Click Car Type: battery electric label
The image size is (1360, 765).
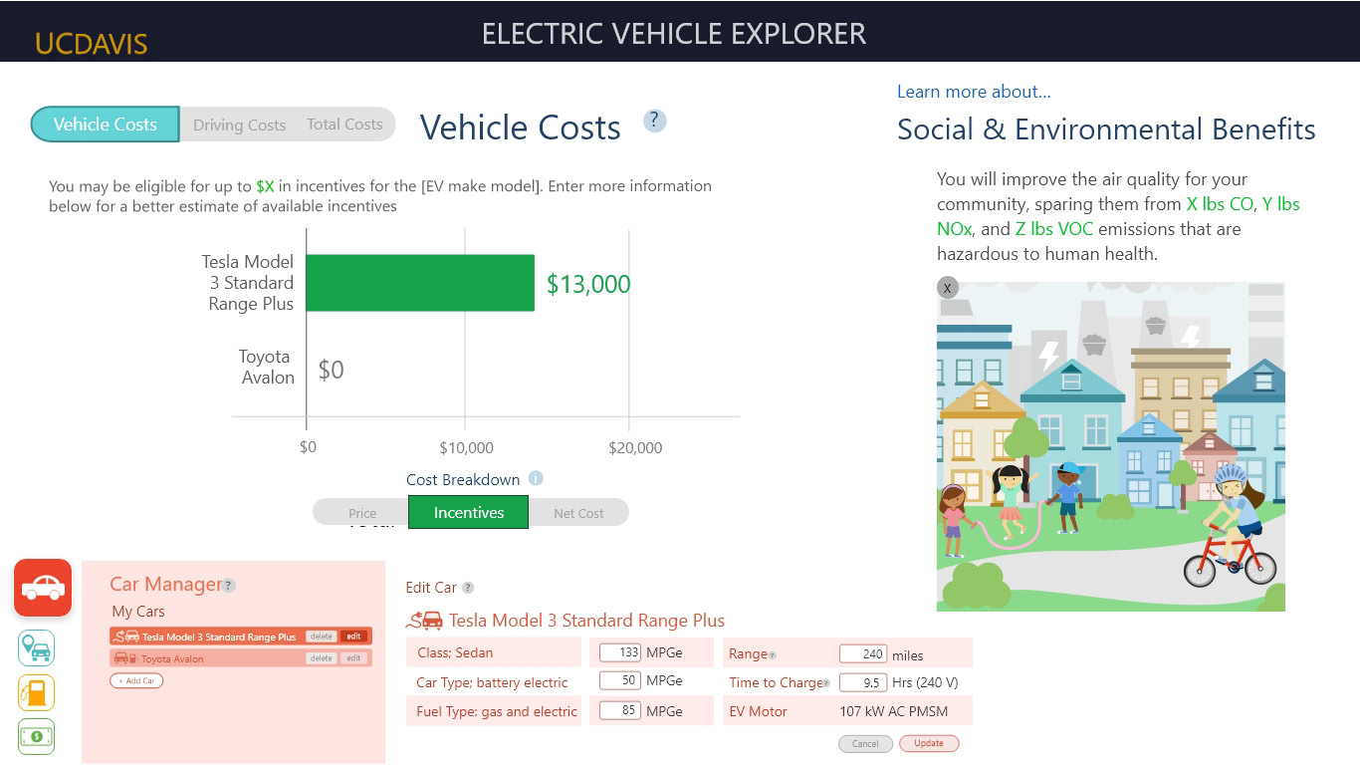point(492,682)
